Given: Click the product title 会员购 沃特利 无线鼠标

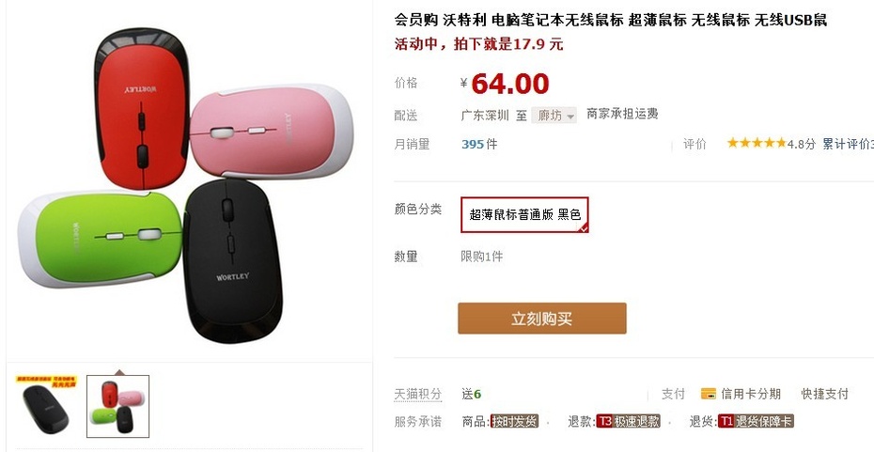Looking at the screenshot, I should [610, 21].
